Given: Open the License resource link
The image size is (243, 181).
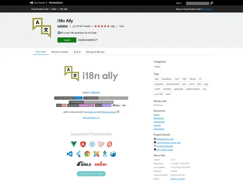Looking at the screenshot, I should [157, 125].
